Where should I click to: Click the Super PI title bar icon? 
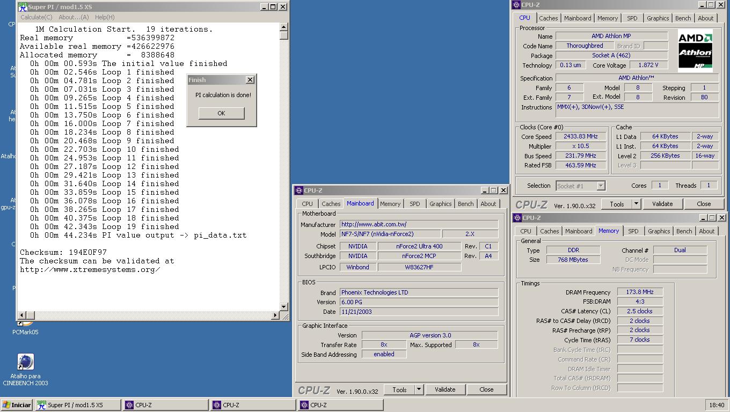click(23, 7)
